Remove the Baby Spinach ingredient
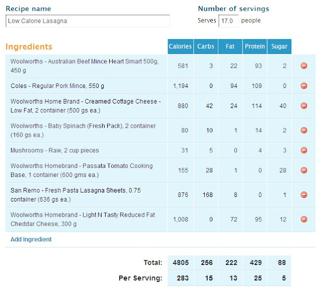This screenshot has width=322, height=291. point(304,130)
